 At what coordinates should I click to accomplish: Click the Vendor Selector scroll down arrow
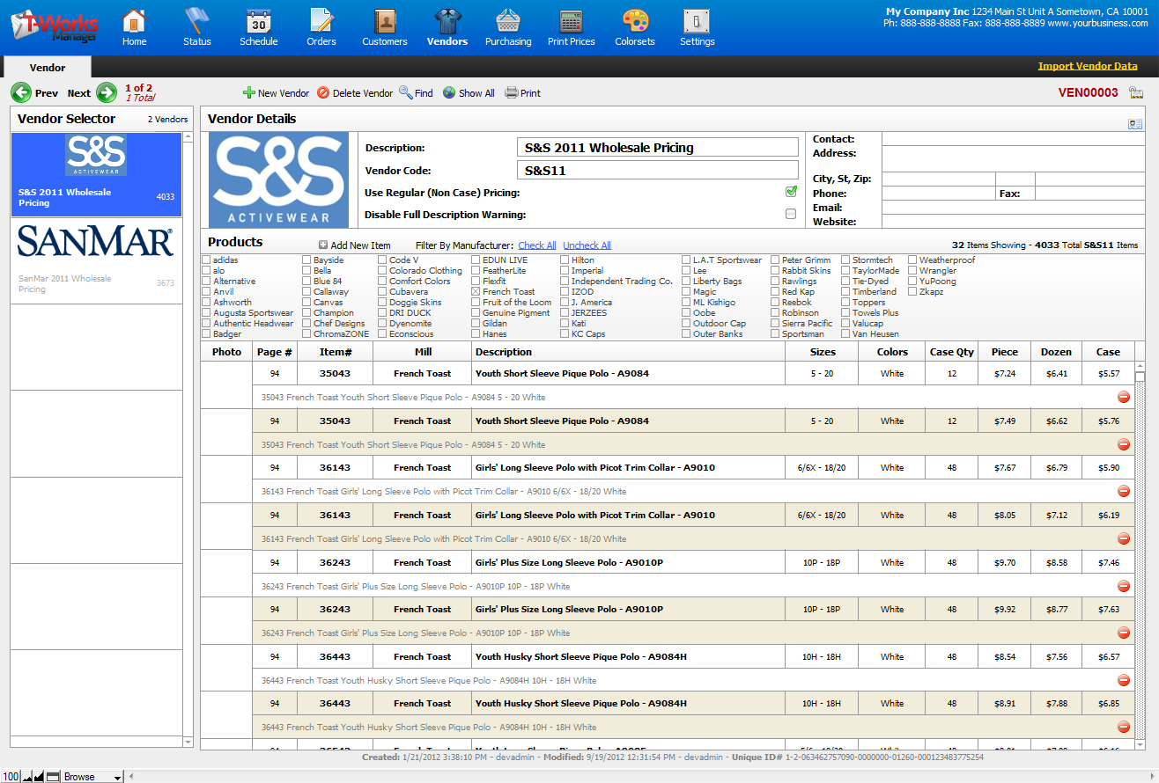point(188,742)
